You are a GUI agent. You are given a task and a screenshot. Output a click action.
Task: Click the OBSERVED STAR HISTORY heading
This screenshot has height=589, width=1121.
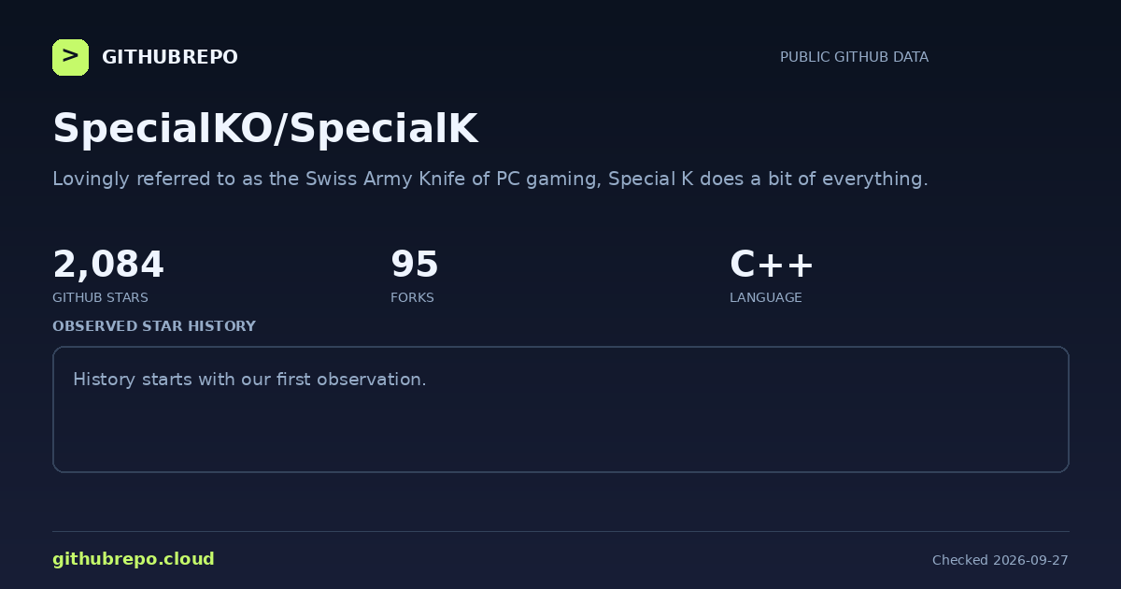click(x=154, y=326)
